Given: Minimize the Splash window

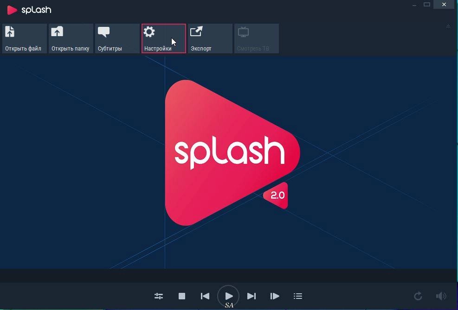Looking at the screenshot, I should [x=414, y=5].
